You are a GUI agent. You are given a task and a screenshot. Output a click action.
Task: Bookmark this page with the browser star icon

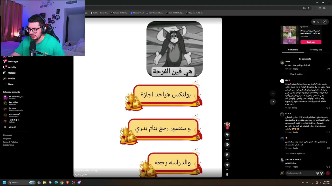pyautogui.click(x=308, y=8)
